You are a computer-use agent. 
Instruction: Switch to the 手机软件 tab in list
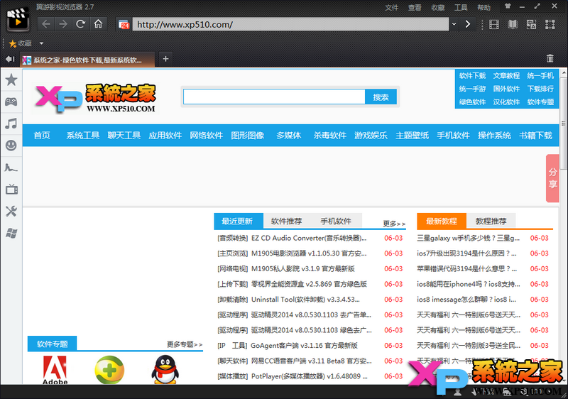(336, 221)
